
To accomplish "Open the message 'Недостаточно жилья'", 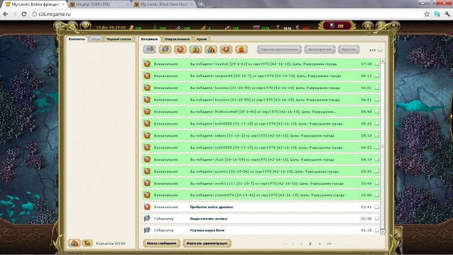I will point(208,219).
